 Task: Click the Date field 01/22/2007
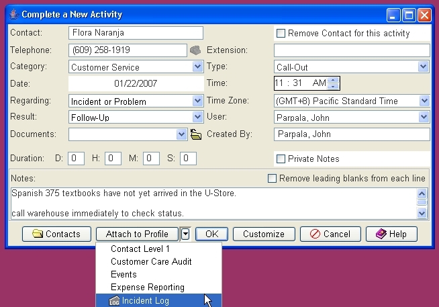pos(136,83)
